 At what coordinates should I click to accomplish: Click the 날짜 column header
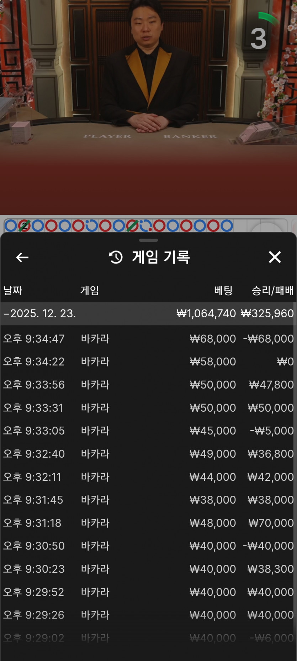coord(13,291)
